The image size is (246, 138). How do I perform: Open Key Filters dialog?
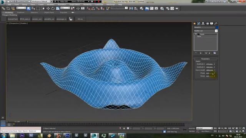(206, 131)
